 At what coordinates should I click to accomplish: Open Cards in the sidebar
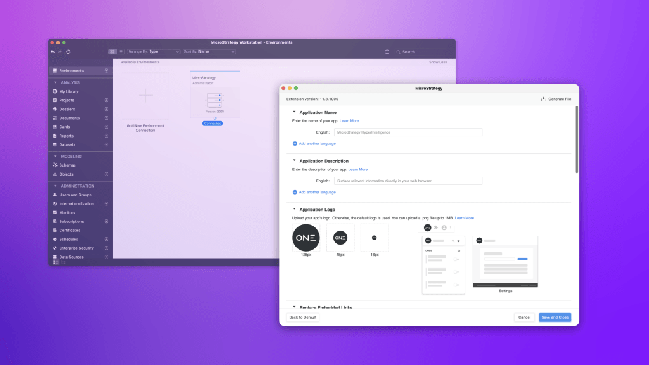[65, 127]
